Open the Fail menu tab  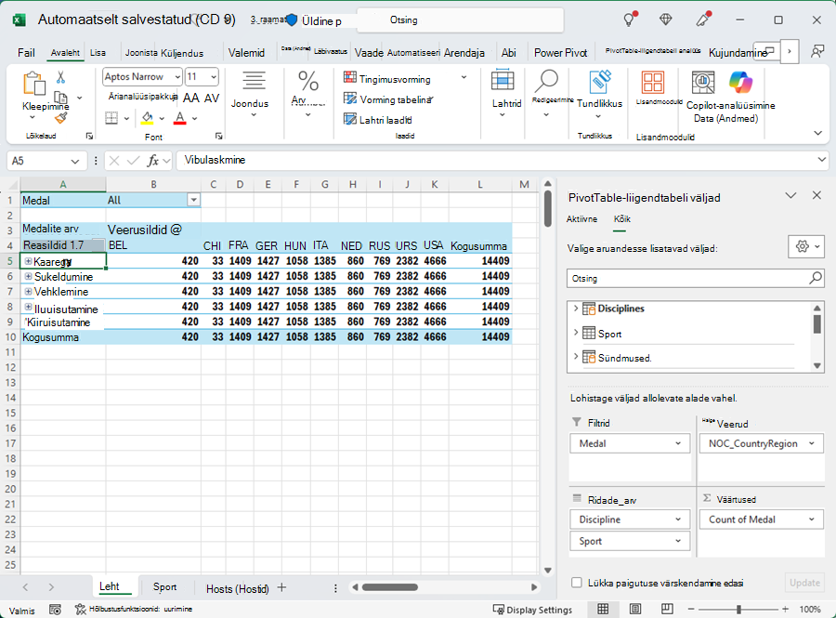pyautogui.click(x=26, y=53)
